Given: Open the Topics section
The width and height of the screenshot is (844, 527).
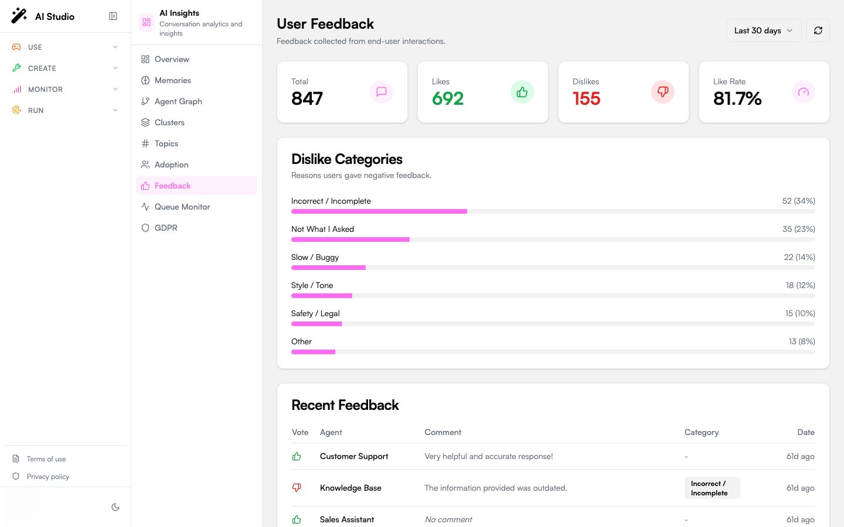Looking at the screenshot, I should (x=196, y=143).
